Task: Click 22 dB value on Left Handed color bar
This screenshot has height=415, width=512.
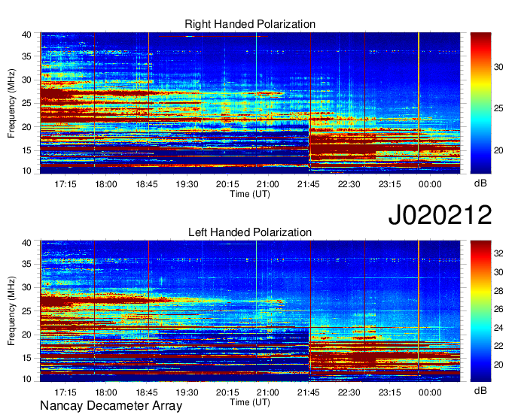Action: click(x=498, y=347)
